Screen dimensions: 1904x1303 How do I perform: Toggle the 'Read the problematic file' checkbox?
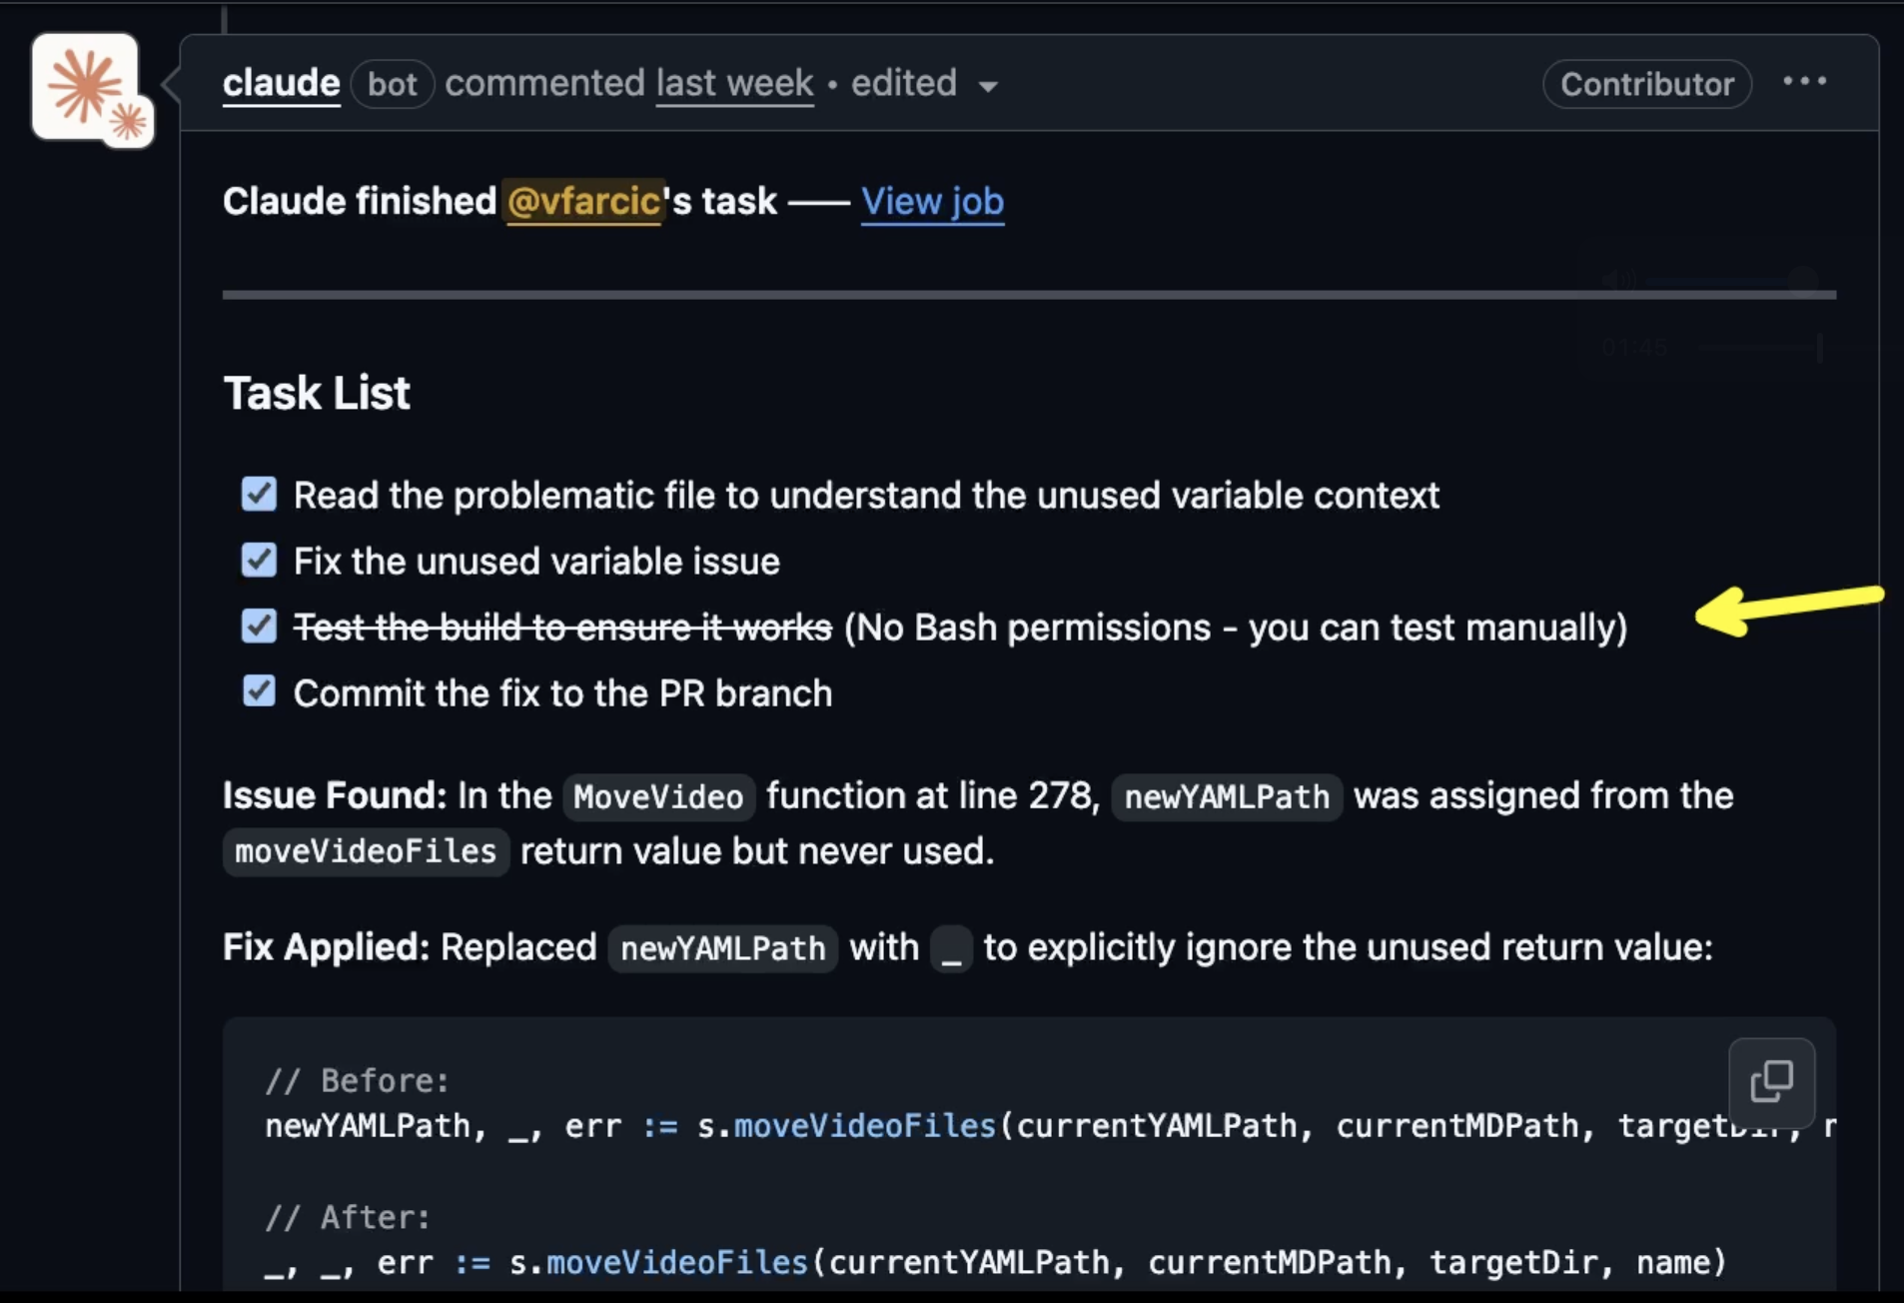click(260, 494)
